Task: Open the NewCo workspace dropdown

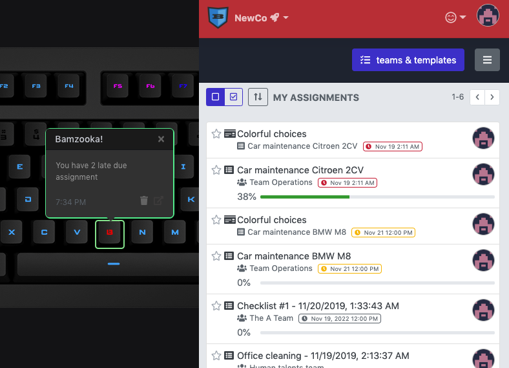Action: point(262,18)
